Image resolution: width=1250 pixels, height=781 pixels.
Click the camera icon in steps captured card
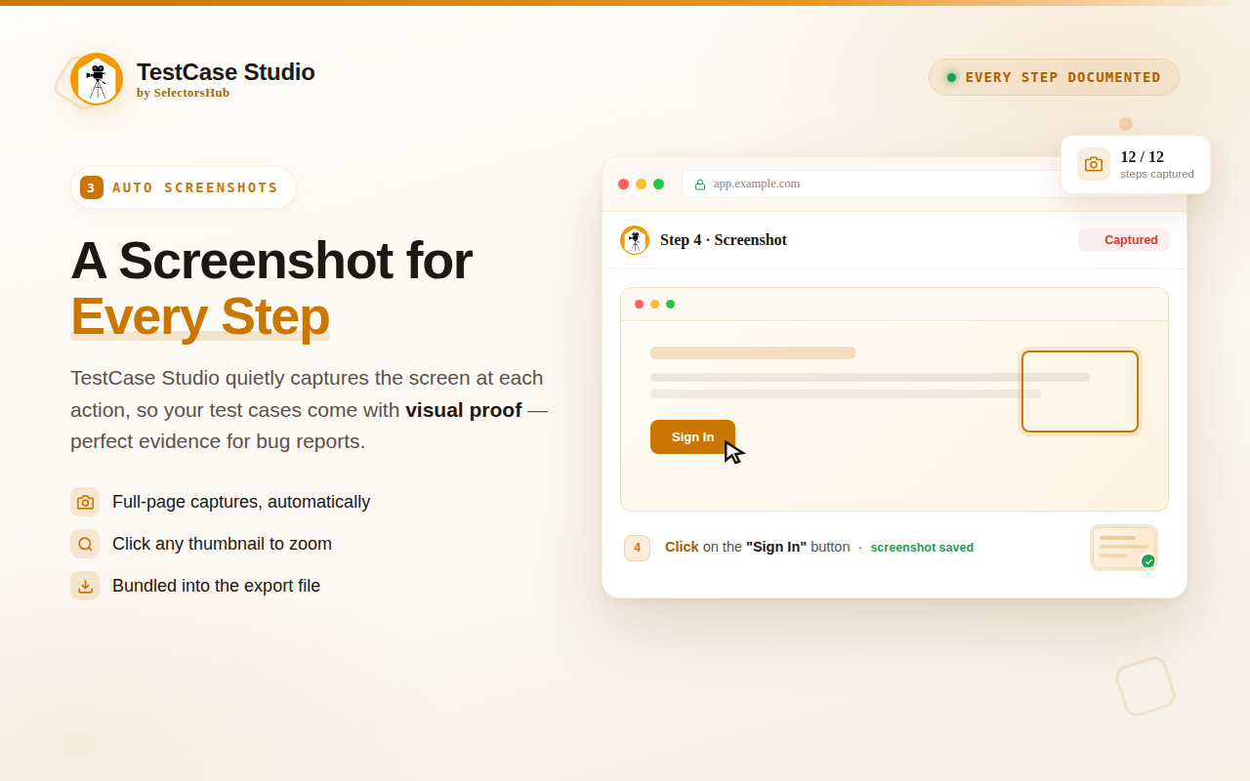(1094, 164)
